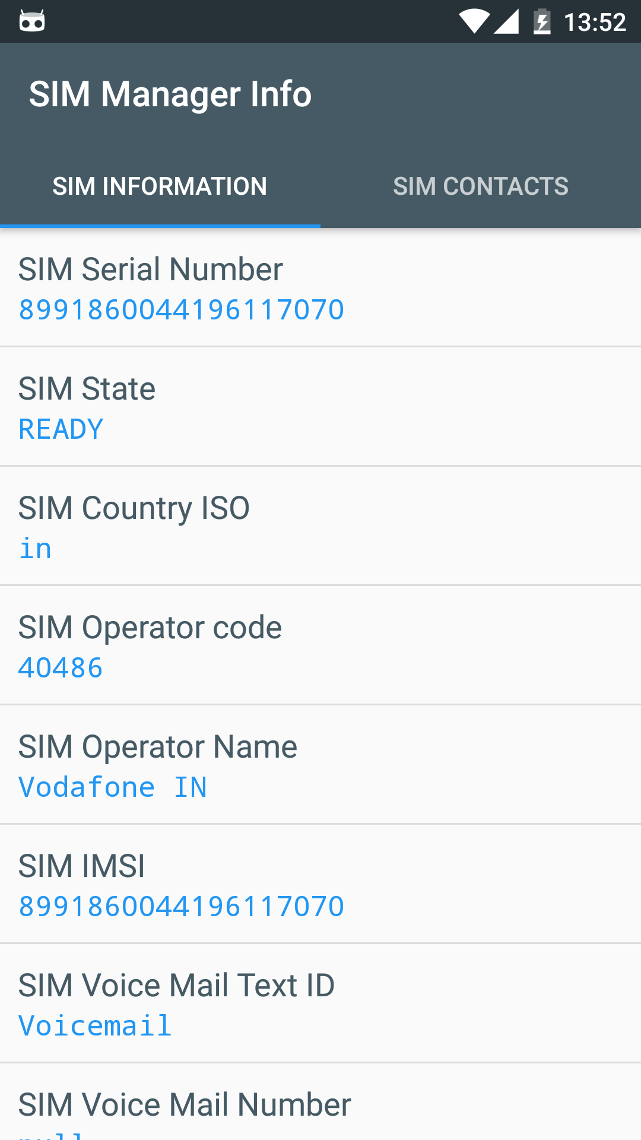
Task: Tap the cellular signal icon
Action: tap(506, 22)
